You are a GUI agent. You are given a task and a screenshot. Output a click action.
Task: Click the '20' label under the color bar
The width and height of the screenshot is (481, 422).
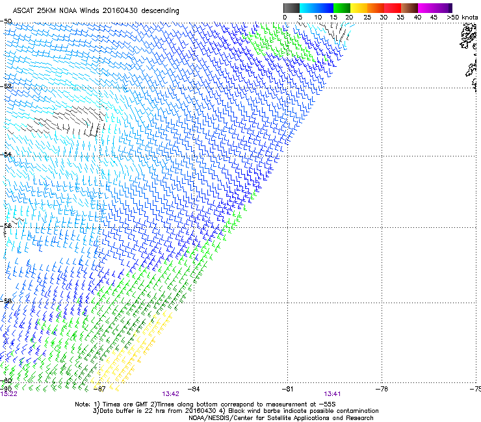click(349, 18)
